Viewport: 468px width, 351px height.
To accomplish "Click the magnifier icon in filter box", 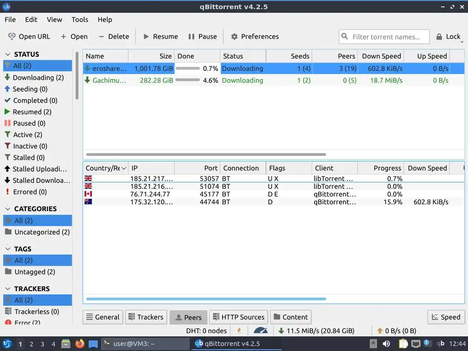I will pyautogui.click(x=345, y=36).
